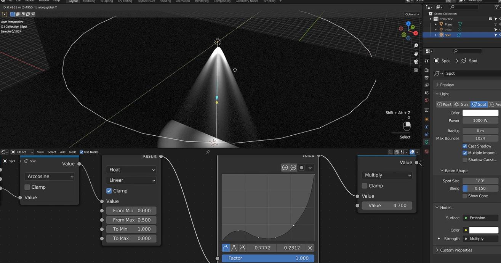
Task: Open Tool properties tab icon
Action: tap(426, 61)
